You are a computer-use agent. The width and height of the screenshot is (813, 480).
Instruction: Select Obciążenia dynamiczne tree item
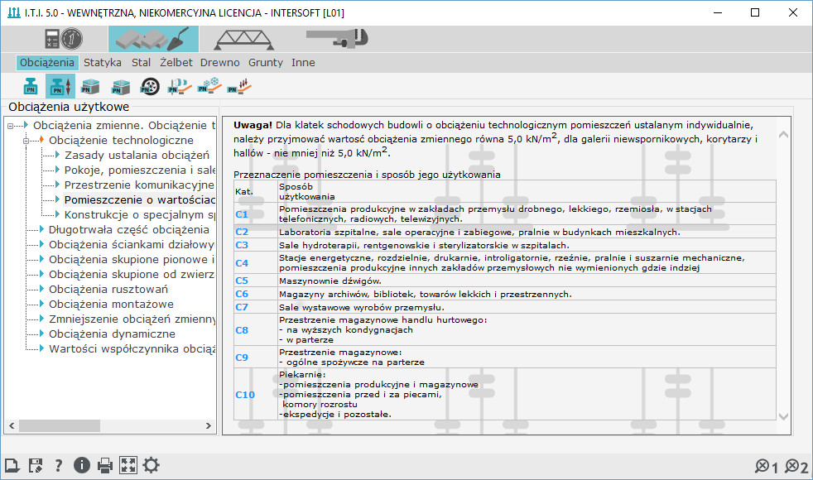pos(112,334)
